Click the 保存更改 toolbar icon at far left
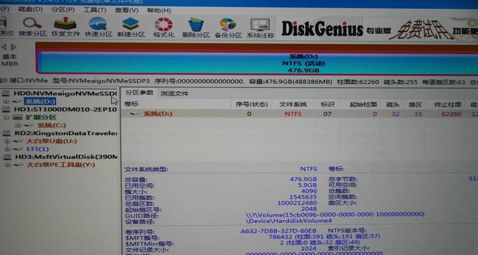The image size is (478, 255). 3,24
